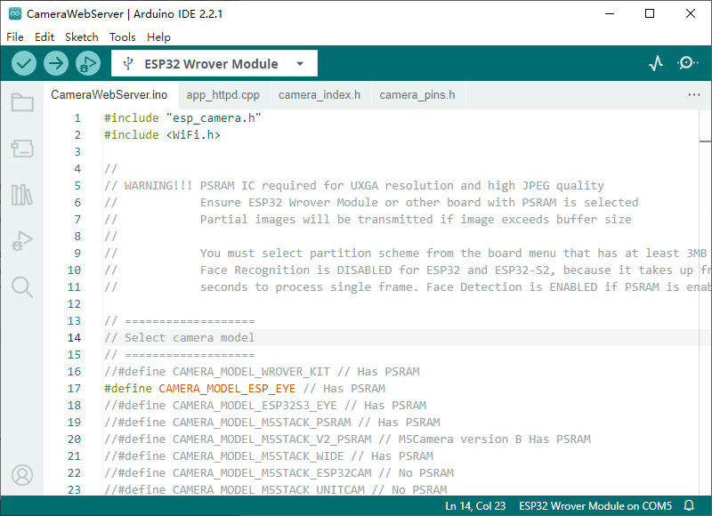This screenshot has width=712, height=516.
Task: Switch to the camera_pins.h tab
Action: (x=417, y=95)
